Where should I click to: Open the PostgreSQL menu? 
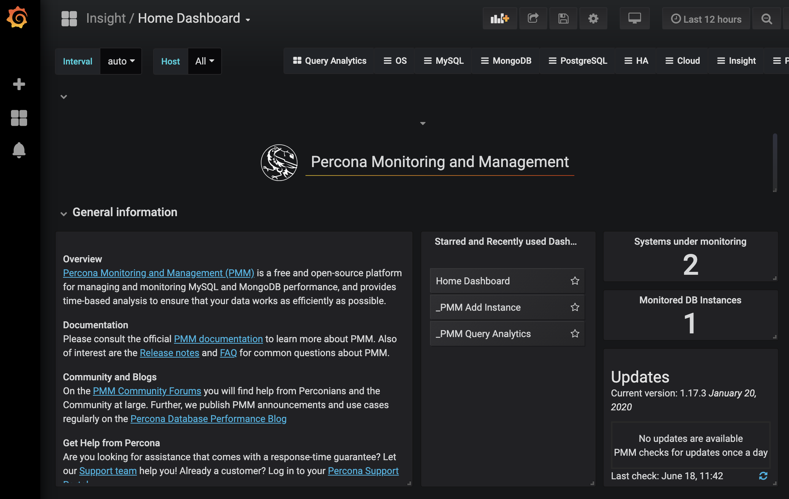click(x=578, y=61)
